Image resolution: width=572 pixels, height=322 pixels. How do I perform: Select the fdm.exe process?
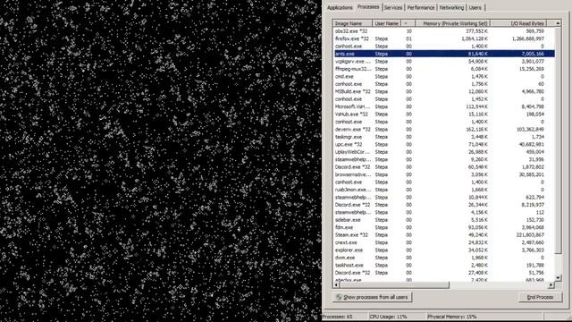pyautogui.click(x=444, y=227)
